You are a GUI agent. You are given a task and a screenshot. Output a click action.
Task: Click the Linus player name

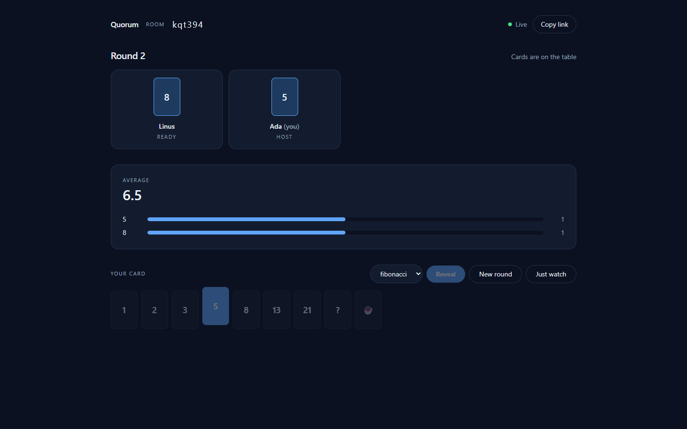click(167, 126)
